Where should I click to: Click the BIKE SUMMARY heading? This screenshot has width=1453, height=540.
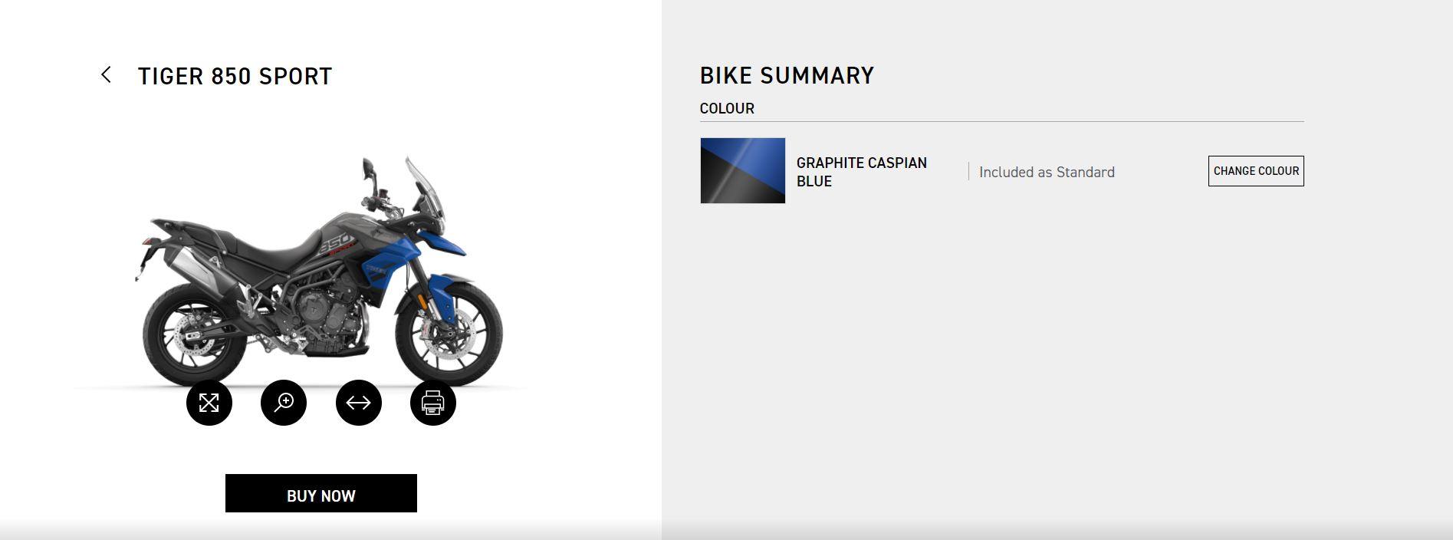pos(787,75)
